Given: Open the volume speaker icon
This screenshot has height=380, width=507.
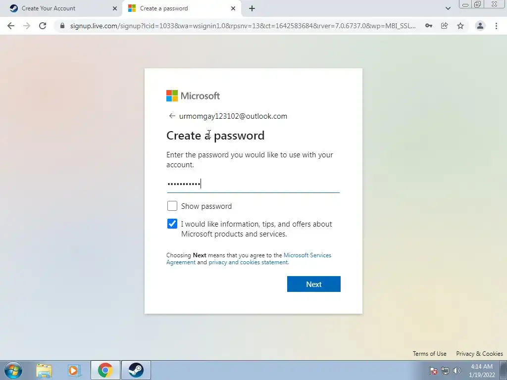Looking at the screenshot, I should (457, 371).
